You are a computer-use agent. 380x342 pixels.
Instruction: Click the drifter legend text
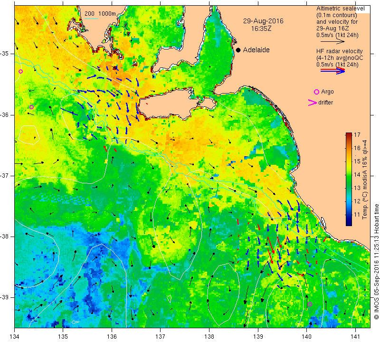(x=325, y=103)
